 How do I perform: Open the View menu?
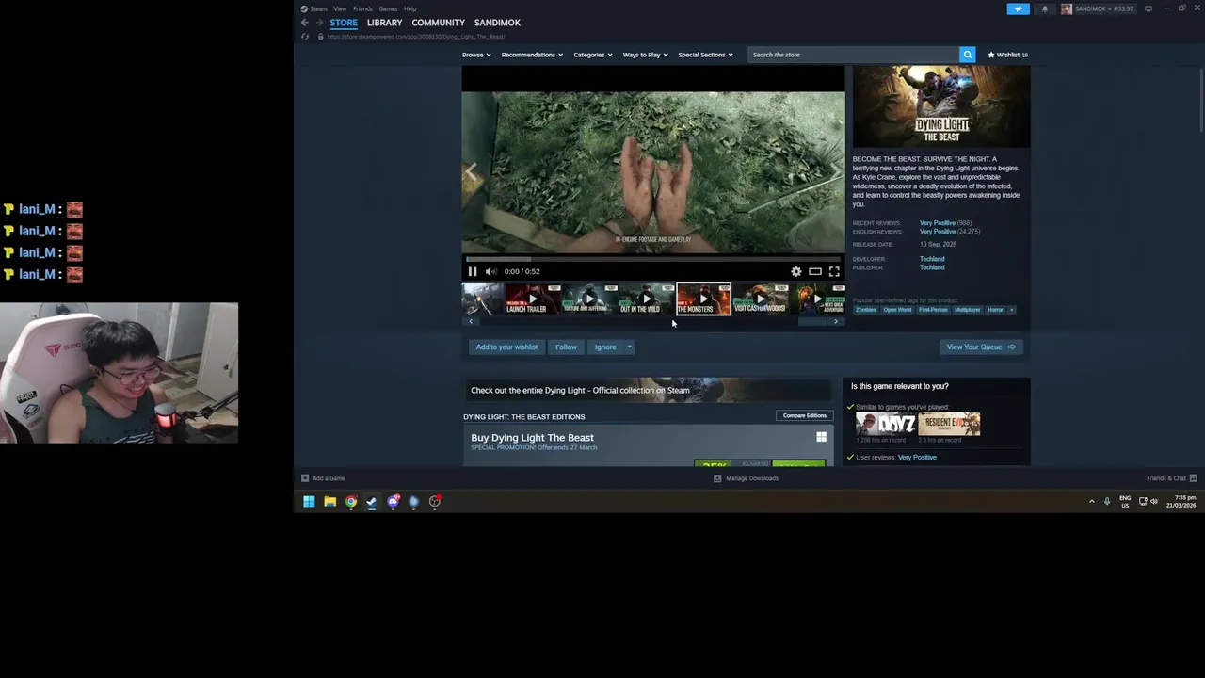pos(340,8)
